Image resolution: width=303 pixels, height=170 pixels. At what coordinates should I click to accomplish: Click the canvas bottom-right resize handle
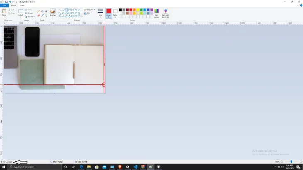(105, 93)
